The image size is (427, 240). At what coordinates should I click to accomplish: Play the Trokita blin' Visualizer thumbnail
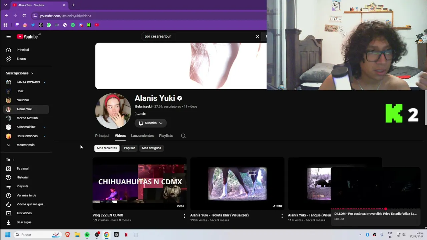[237, 184]
